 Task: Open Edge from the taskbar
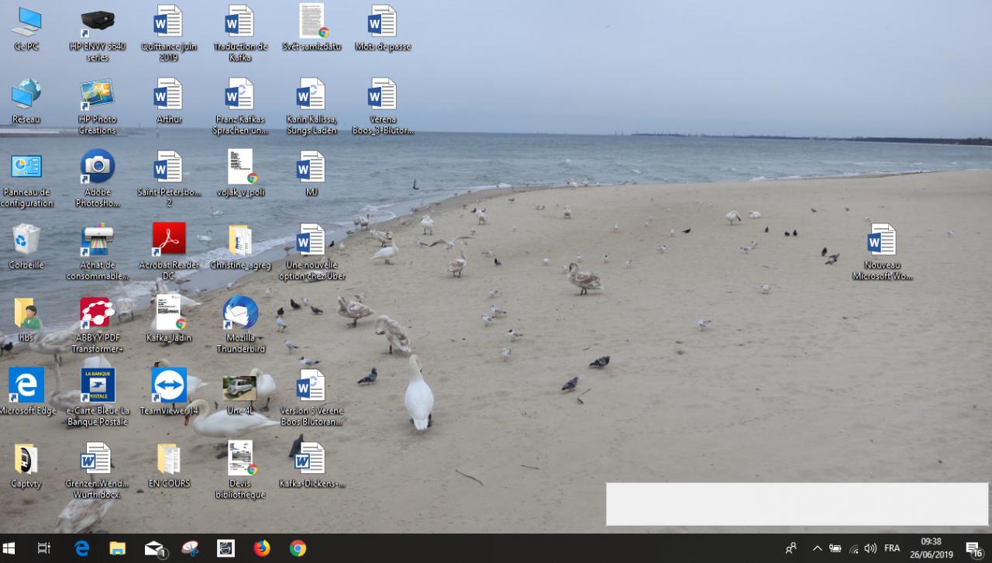[81, 548]
